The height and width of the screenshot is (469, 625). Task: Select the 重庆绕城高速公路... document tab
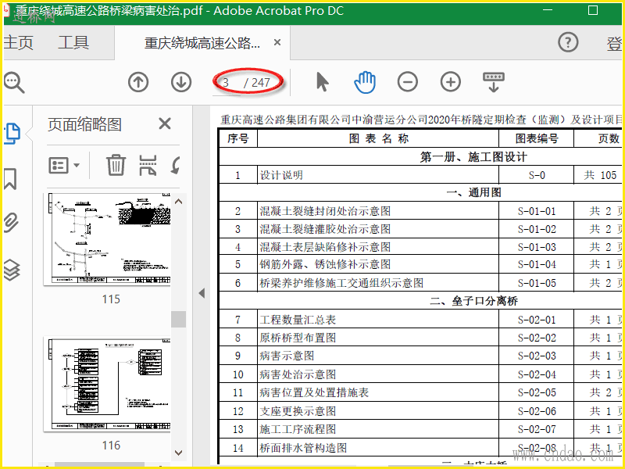pos(202,43)
